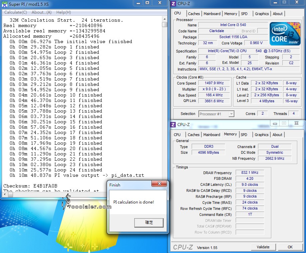Click the Multiplier value "x 9.0 ( 9 - 23 )"

point(214,89)
